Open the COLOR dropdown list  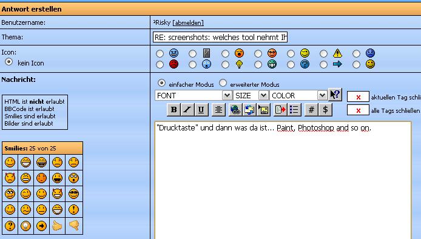coord(298,95)
